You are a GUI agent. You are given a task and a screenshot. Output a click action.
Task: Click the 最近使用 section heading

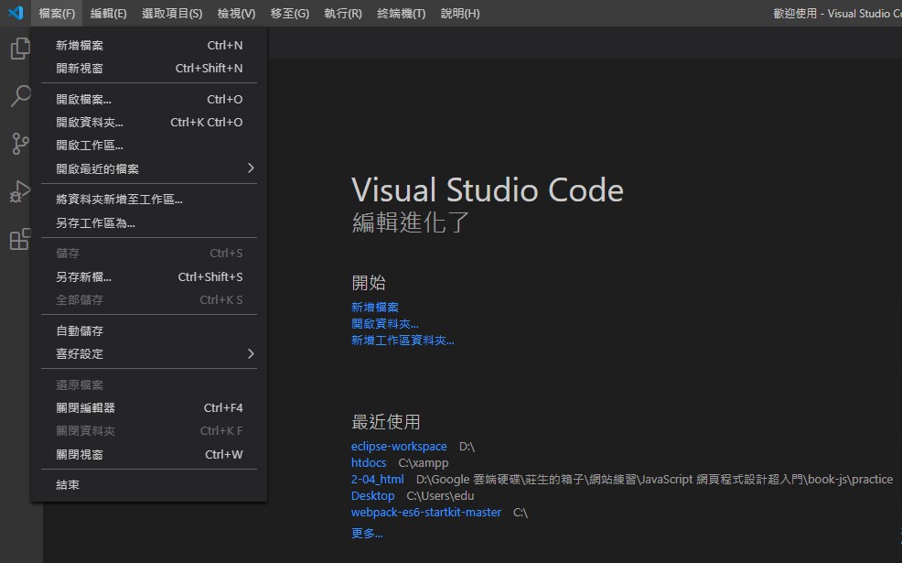pos(385,422)
